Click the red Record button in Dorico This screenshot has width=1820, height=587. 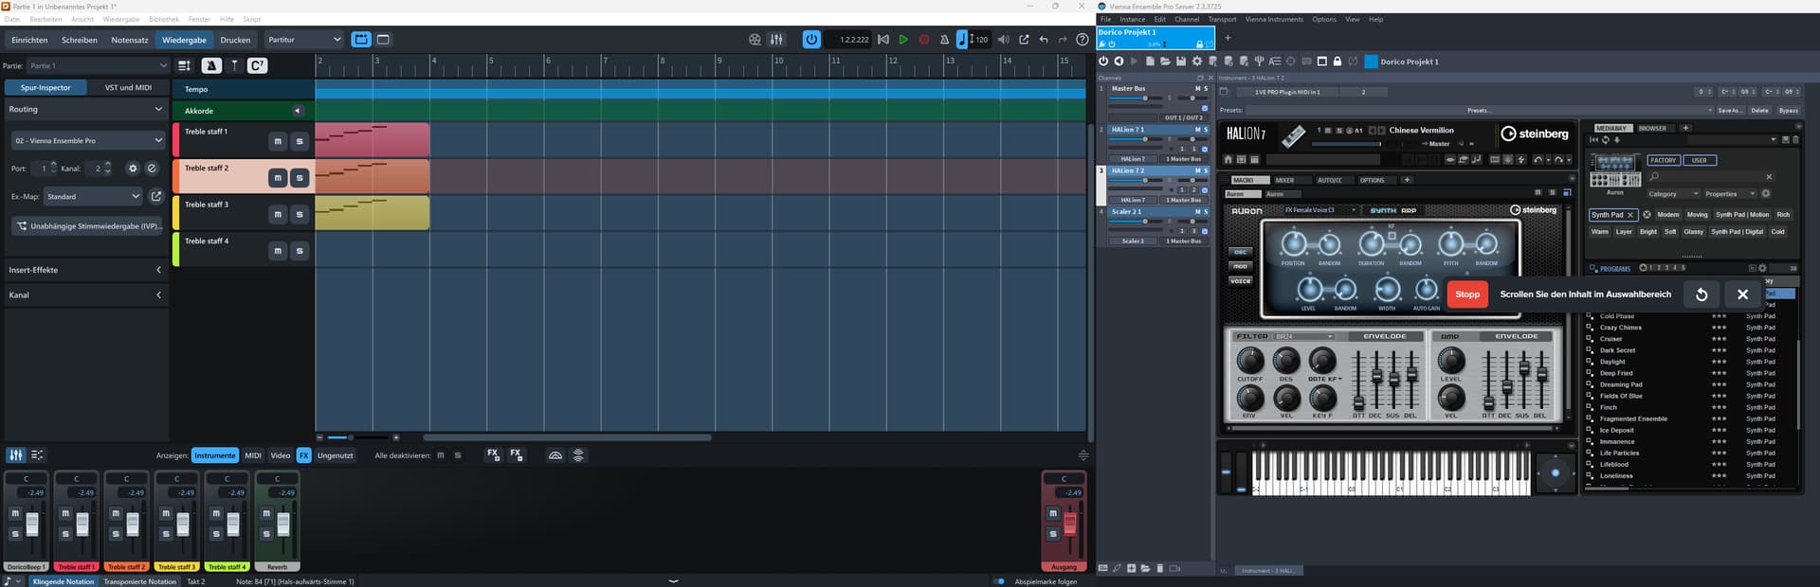pos(924,40)
